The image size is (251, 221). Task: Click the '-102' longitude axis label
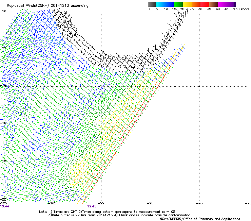tap(52, 203)
